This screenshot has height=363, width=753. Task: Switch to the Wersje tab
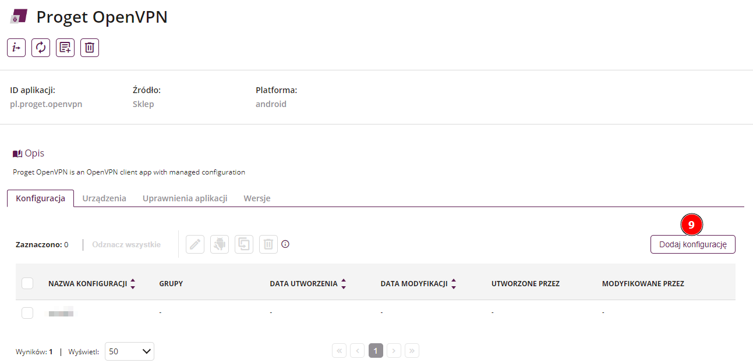coord(257,198)
